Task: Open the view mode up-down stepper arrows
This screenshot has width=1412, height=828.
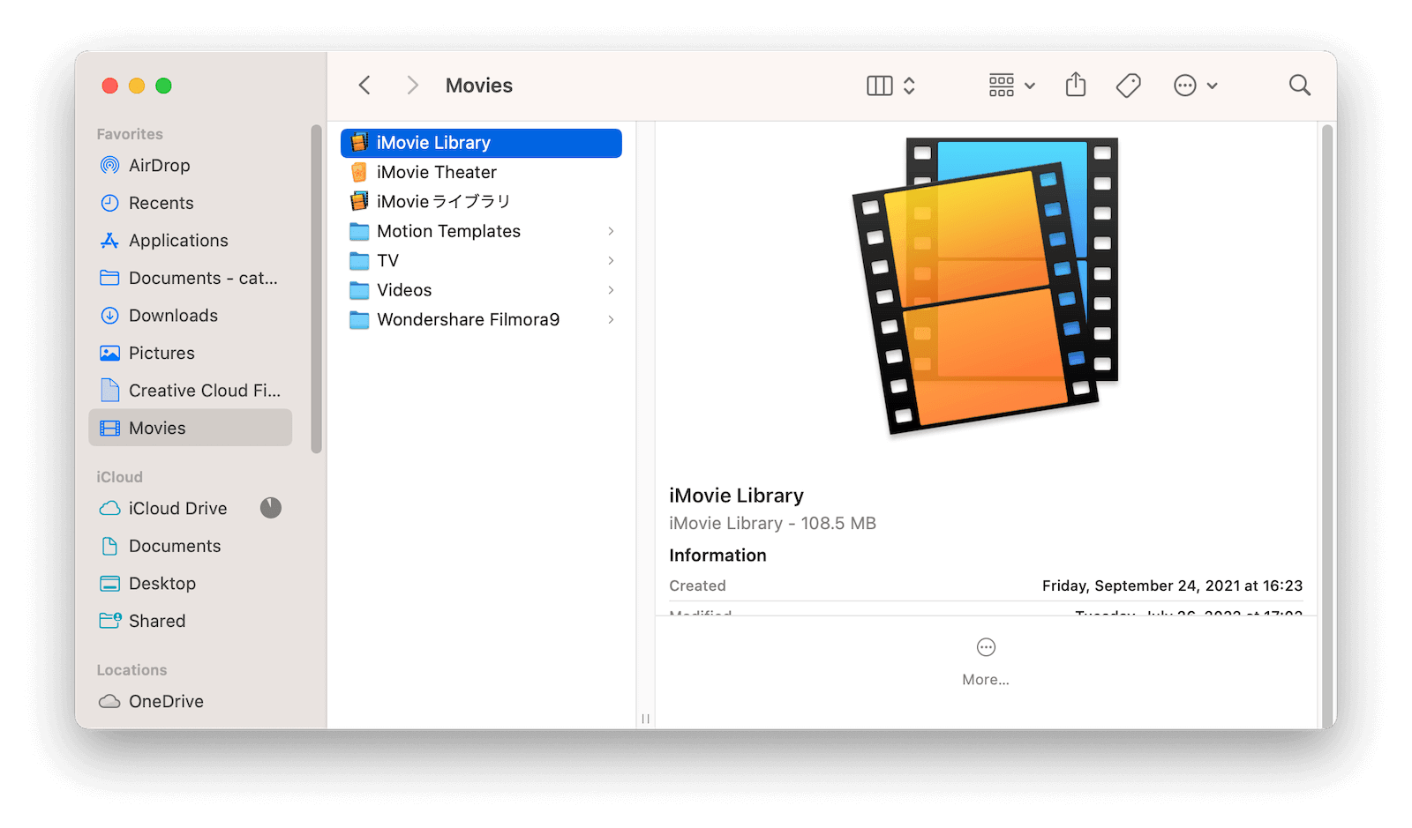Action: (x=909, y=86)
